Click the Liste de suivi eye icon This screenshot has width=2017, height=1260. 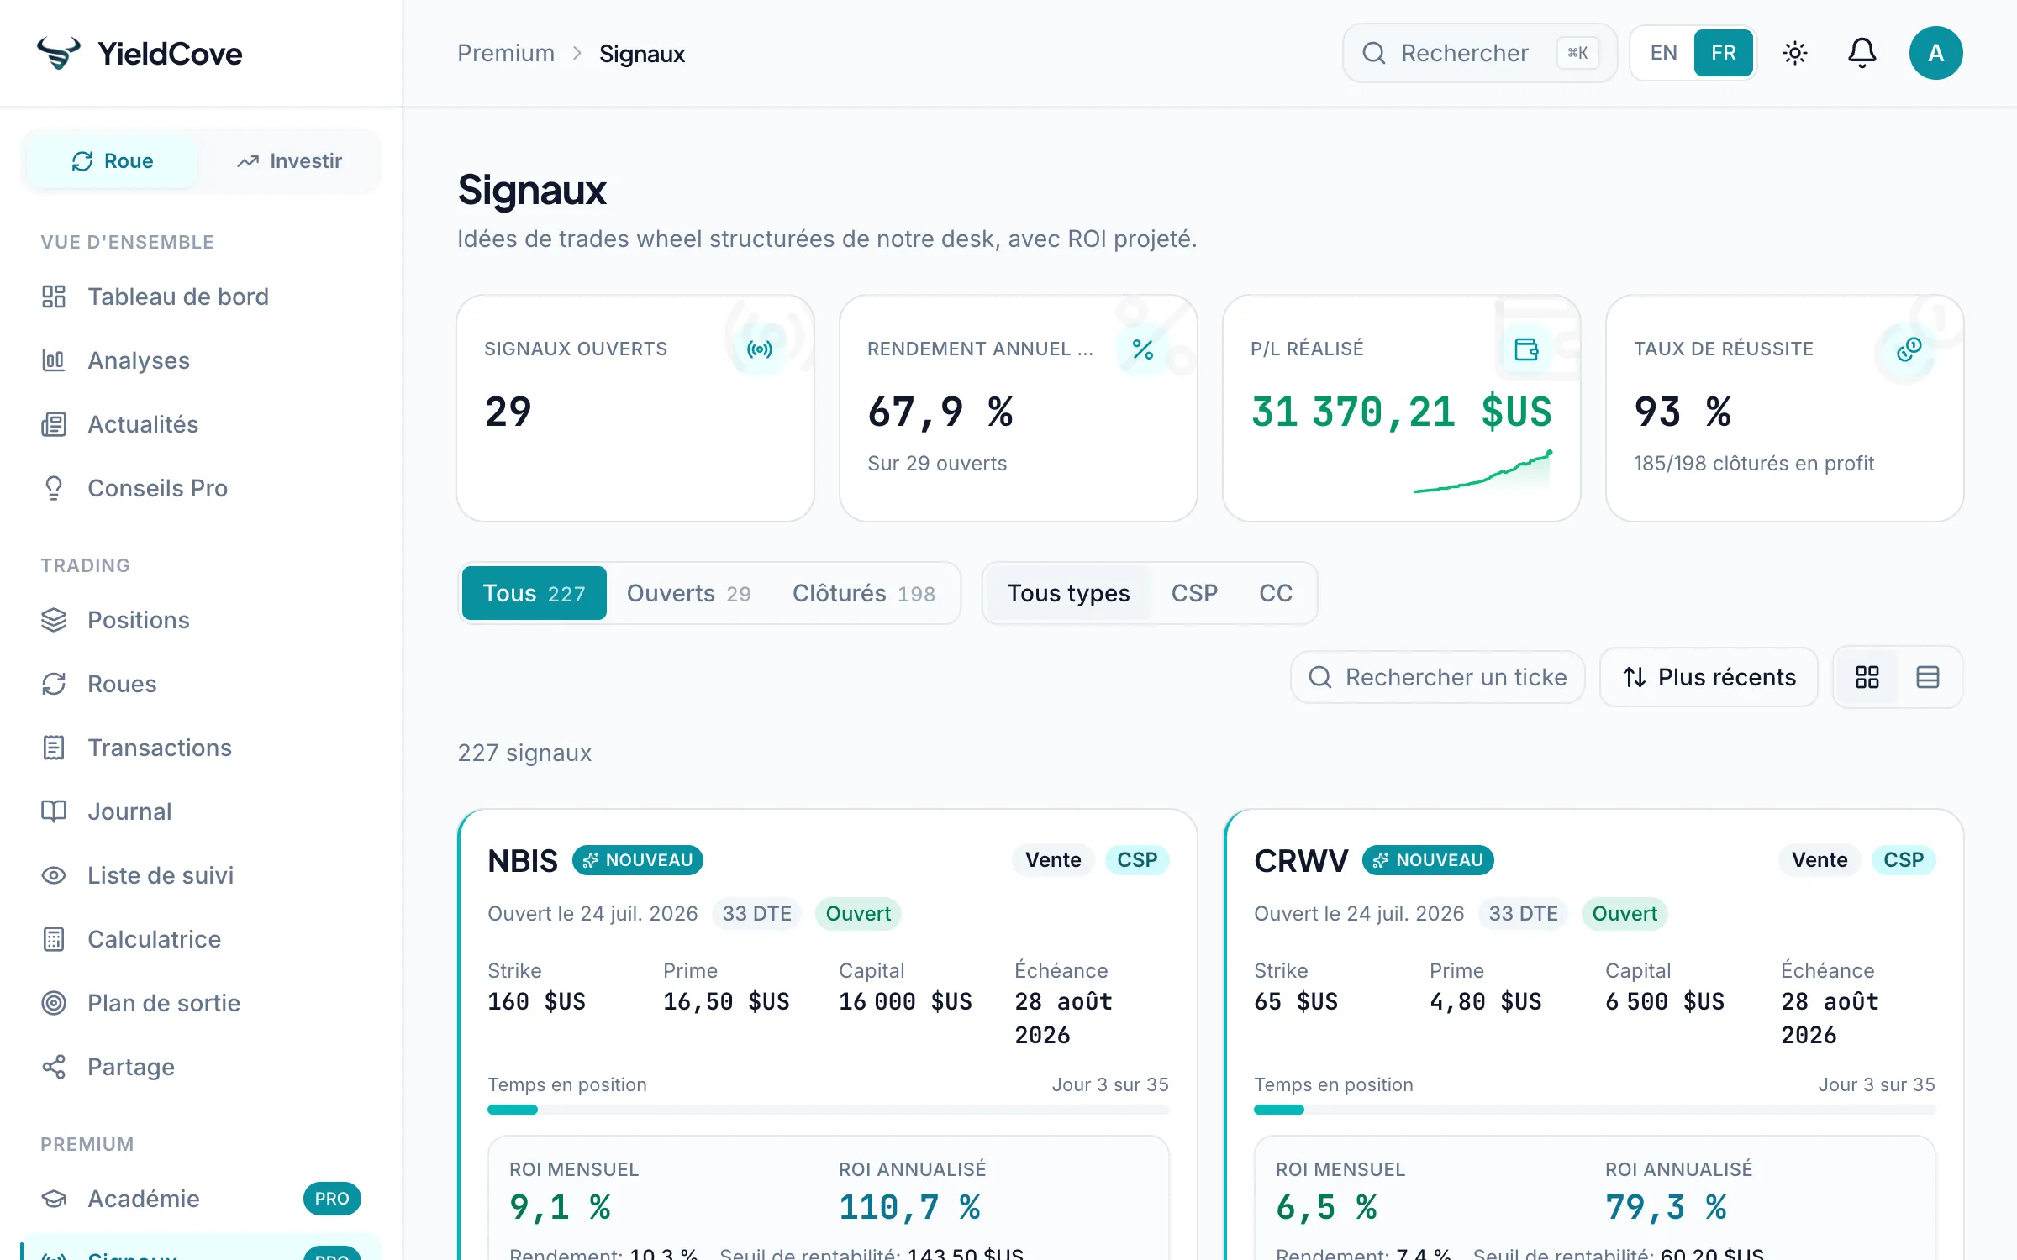[x=54, y=875]
